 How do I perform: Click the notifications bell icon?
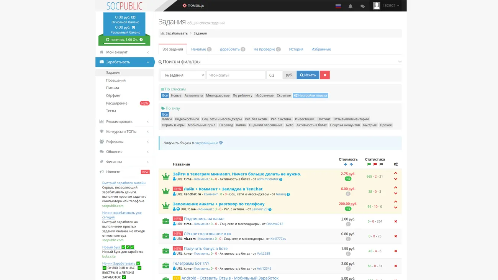[350, 6]
